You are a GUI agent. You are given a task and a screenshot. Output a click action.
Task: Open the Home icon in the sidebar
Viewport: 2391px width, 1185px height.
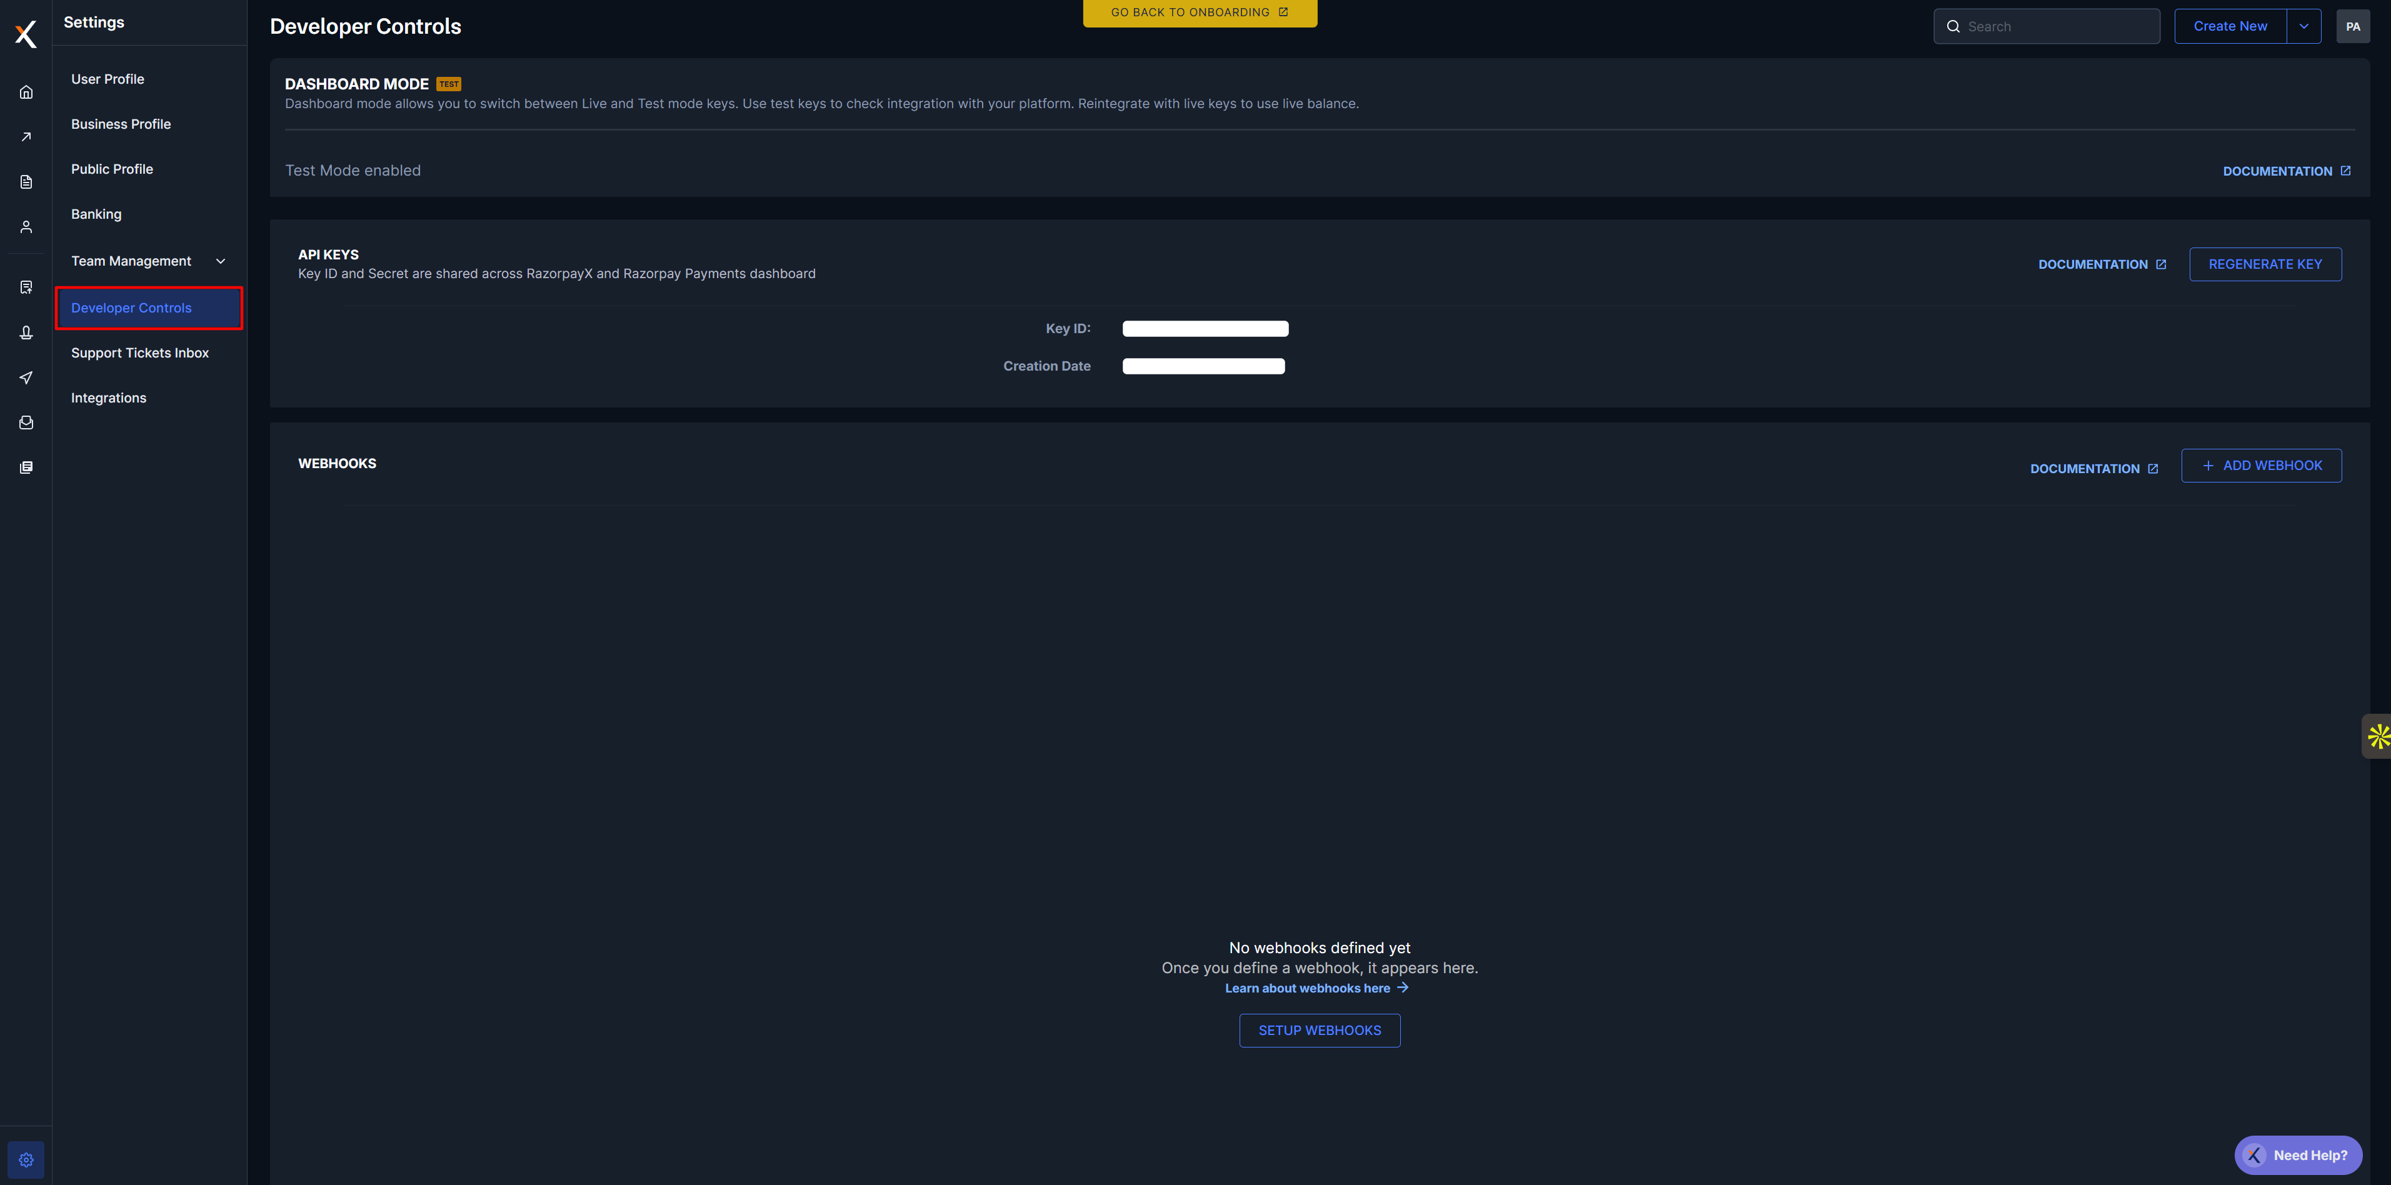(26, 92)
